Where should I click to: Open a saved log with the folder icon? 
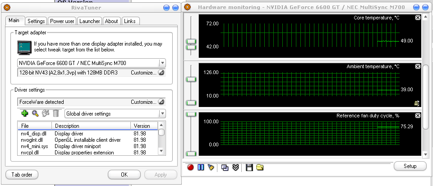coord(260,167)
